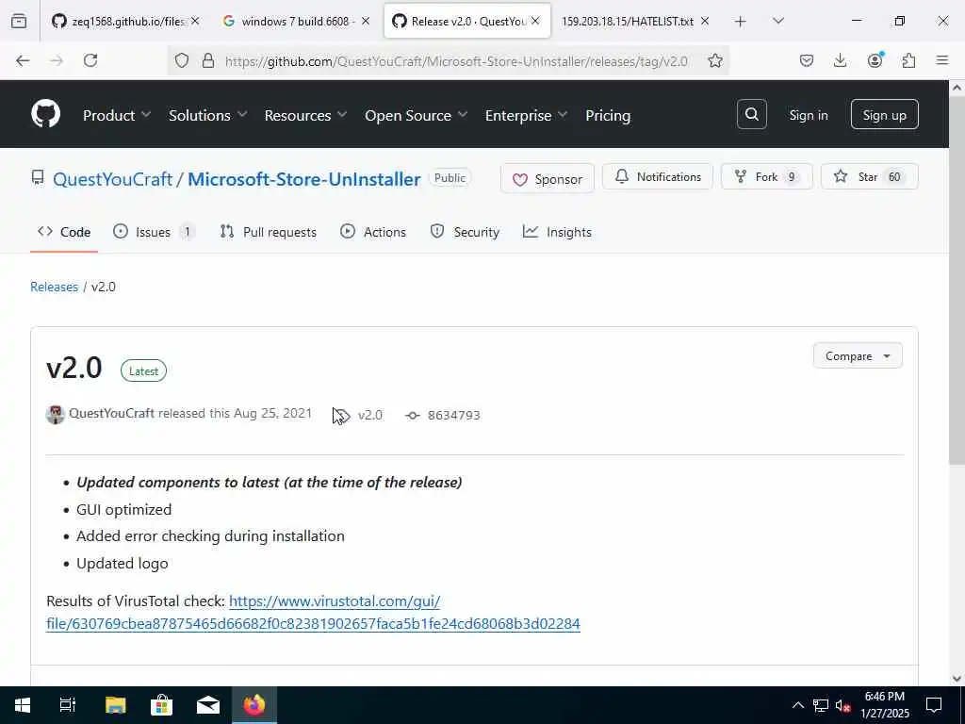The width and height of the screenshot is (965, 724).
Task: Open Firefox View tab icon
Action: pyautogui.click(x=19, y=21)
